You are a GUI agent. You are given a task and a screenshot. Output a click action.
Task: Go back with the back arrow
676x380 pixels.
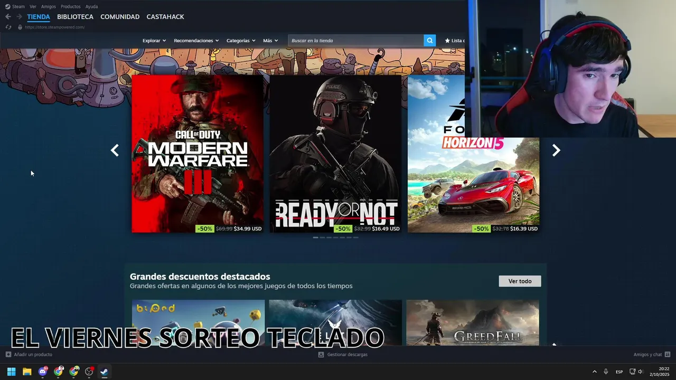pyautogui.click(x=8, y=17)
